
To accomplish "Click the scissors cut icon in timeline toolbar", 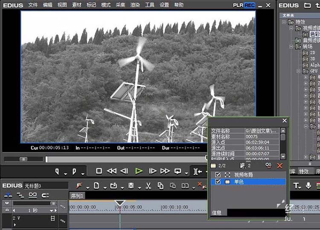I will [148, 186].
